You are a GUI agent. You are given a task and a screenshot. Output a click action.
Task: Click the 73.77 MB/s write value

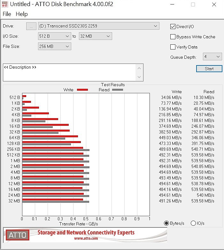(x=171, y=103)
